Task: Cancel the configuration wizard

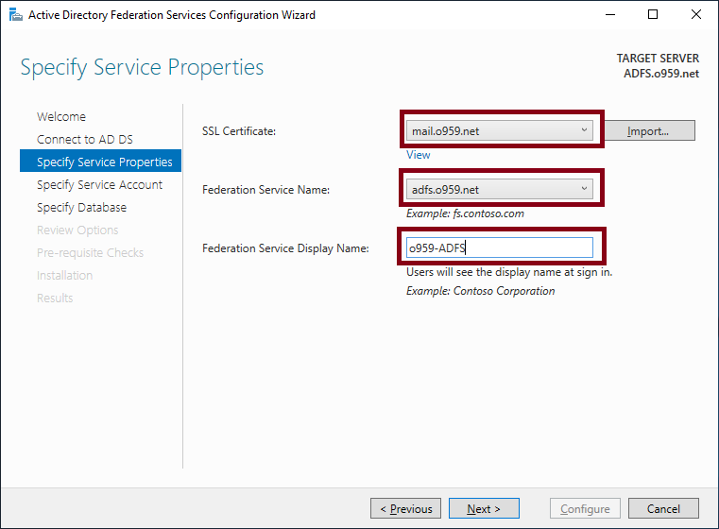Action: coord(663,508)
